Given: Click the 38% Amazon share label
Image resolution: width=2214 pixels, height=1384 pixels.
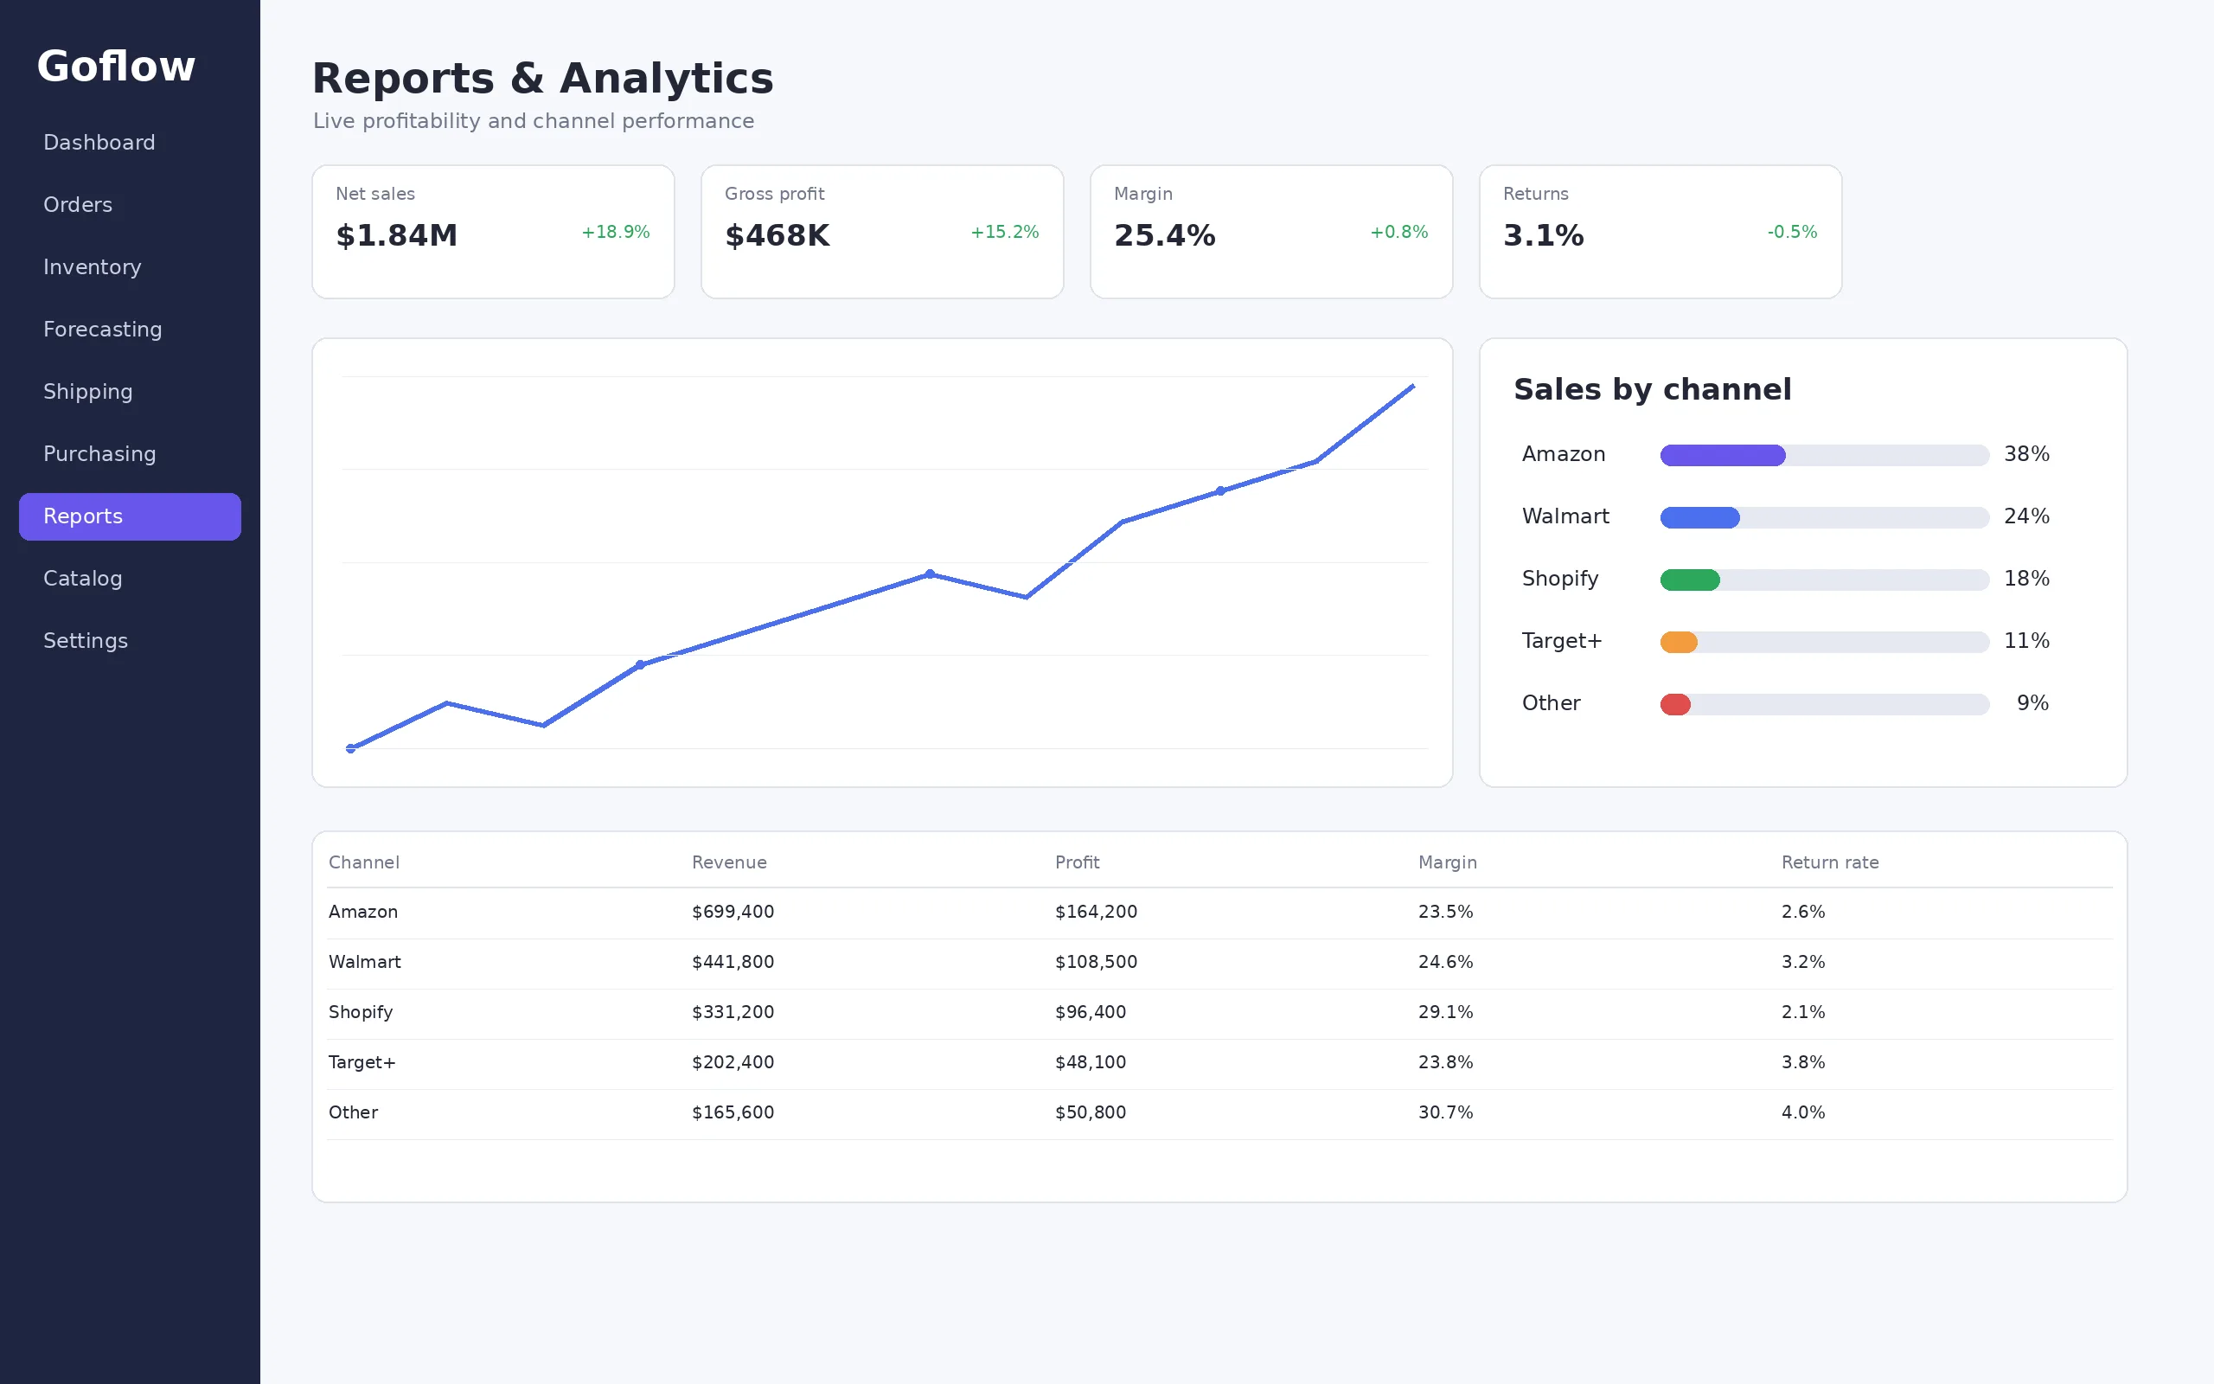Looking at the screenshot, I should (x=2026, y=454).
